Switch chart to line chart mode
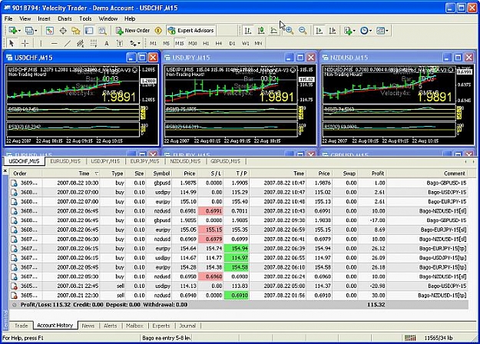The image size is (480, 344). [x=274, y=31]
